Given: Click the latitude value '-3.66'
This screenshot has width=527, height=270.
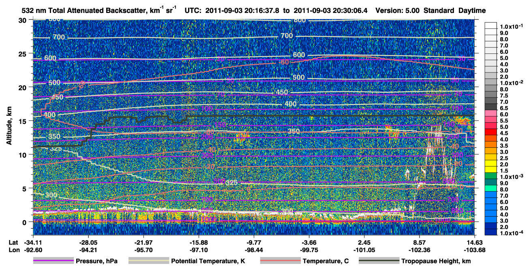Looking at the screenshot, I should pos(309,242).
